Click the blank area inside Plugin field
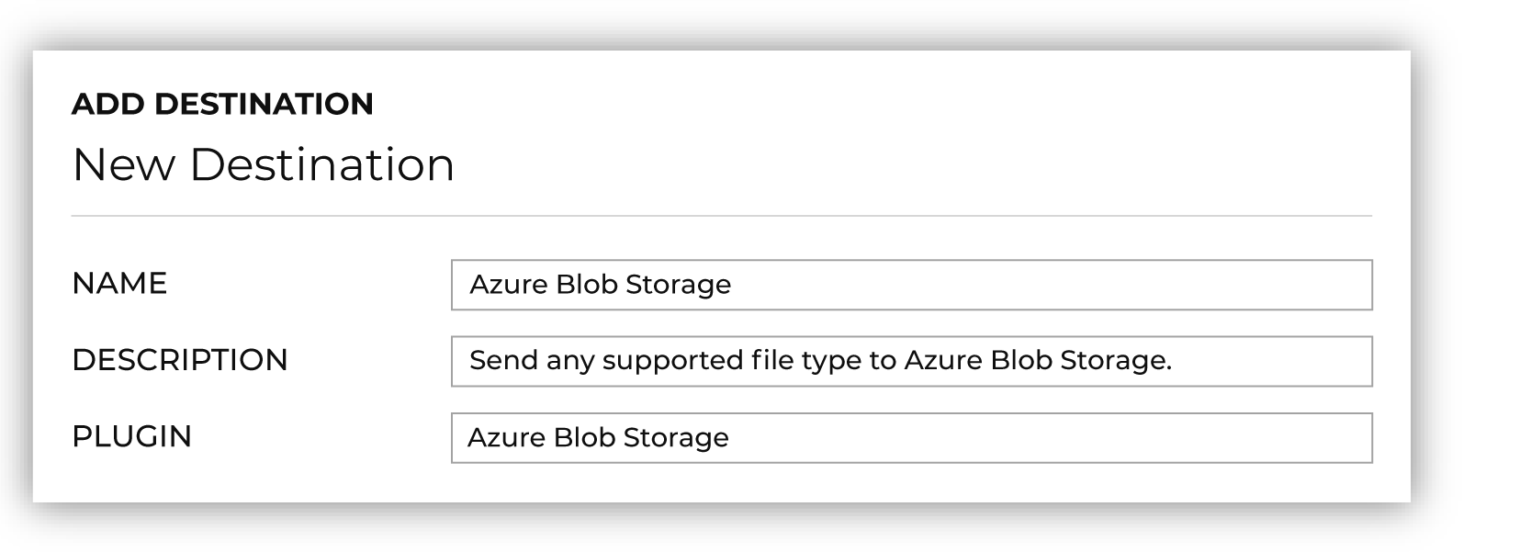The image size is (1531, 552). pos(1050,438)
